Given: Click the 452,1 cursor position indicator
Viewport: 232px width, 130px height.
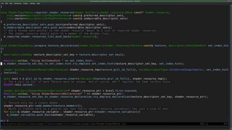Looking at the screenshot, I should 204,124.
